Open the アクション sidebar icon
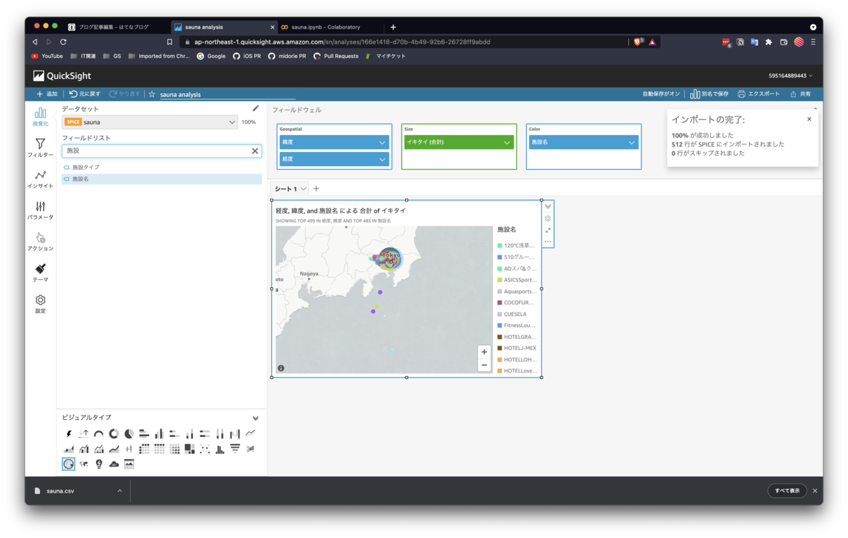This screenshot has height=538, width=848. click(40, 242)
